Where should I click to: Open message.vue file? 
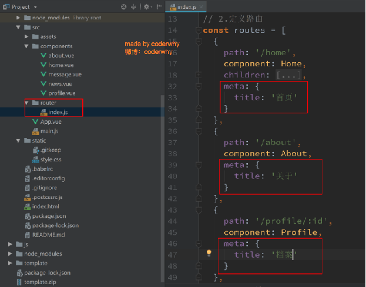click(65, 75)
